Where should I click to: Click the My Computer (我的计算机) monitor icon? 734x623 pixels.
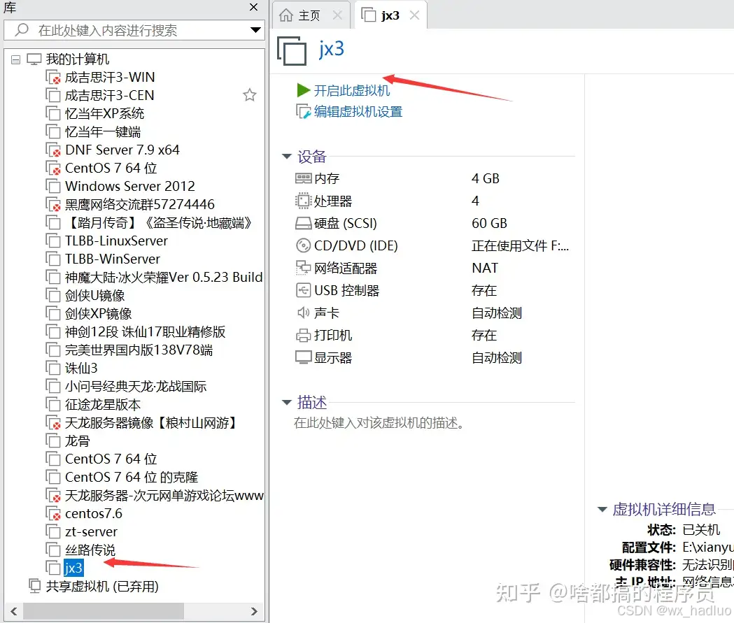point(34,59)
